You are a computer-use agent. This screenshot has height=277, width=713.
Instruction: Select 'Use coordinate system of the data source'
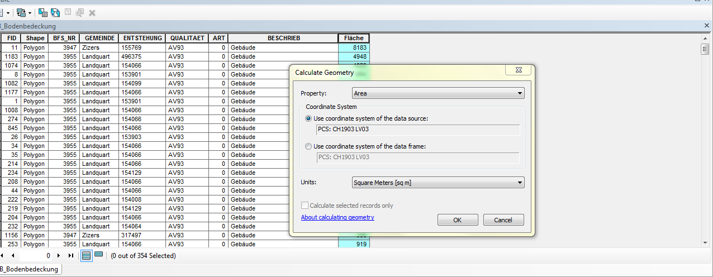pyautogui.click(x=309, y=118)
